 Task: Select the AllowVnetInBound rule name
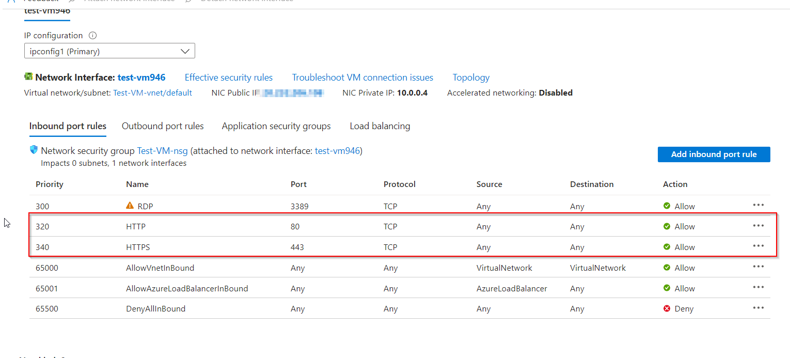[160, 268]
